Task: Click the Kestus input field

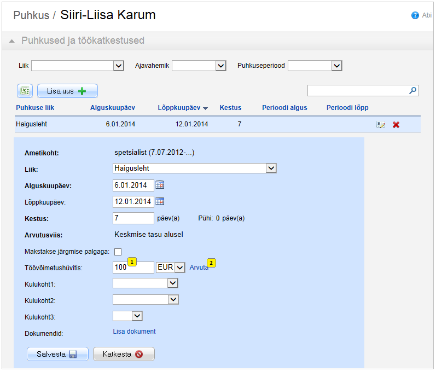Action: point(133,218)
